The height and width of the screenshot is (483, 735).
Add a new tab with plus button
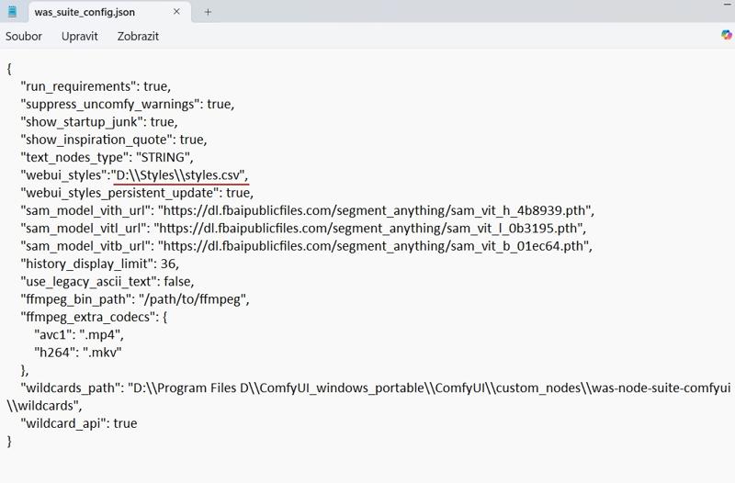208,12
